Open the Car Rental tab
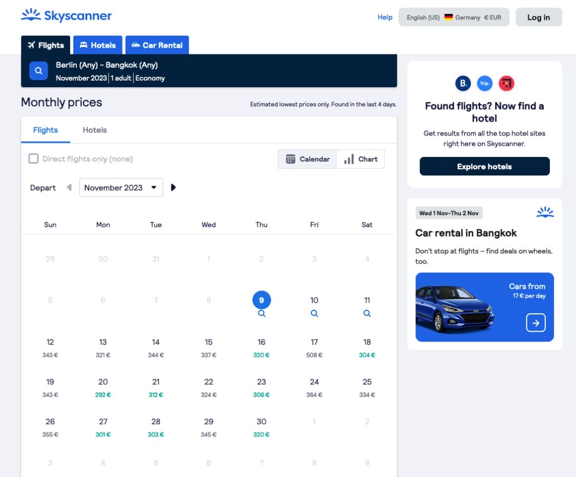 157,45
